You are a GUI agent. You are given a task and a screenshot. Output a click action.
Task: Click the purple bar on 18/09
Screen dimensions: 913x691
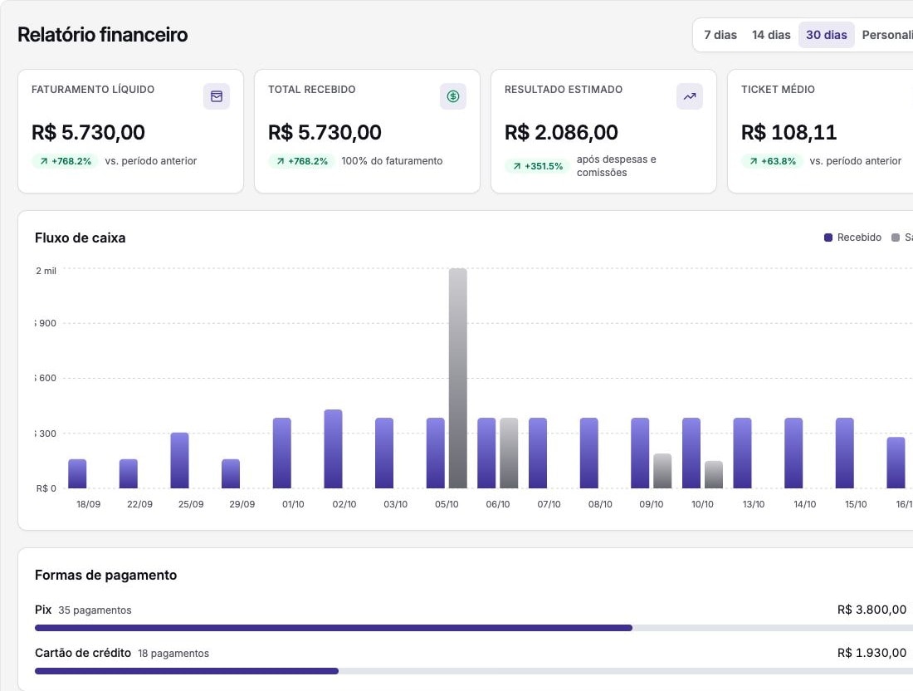pyautogui.click(x=77, y=473)
